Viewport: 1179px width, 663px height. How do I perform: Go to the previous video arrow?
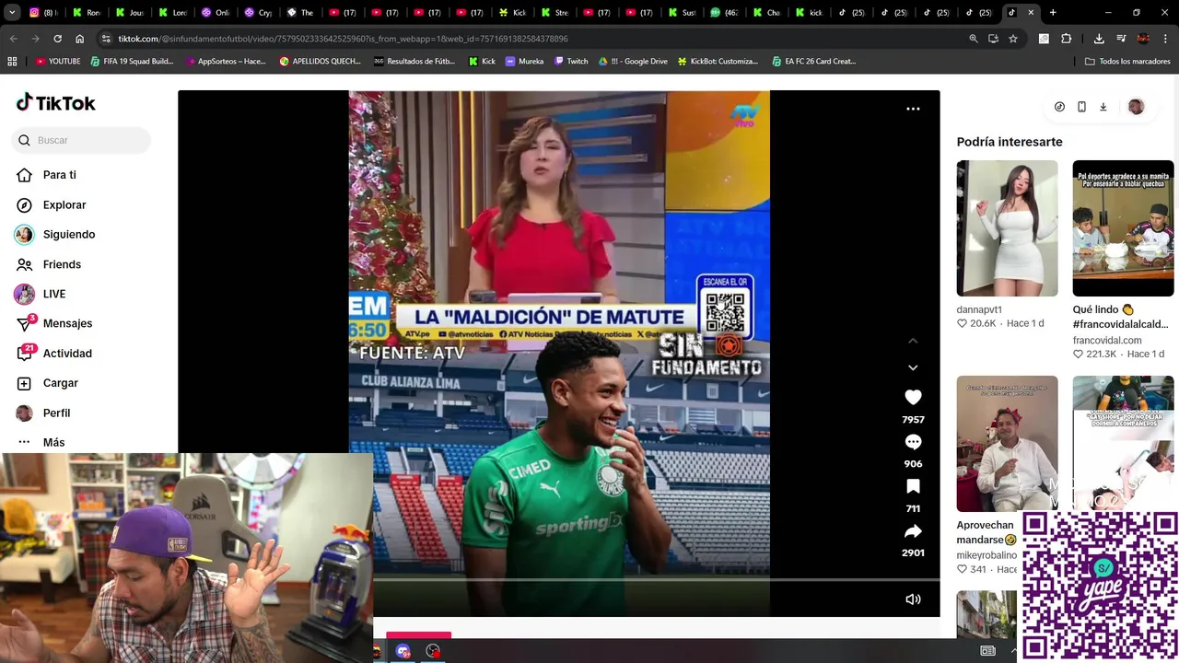(x=913, y=341)
